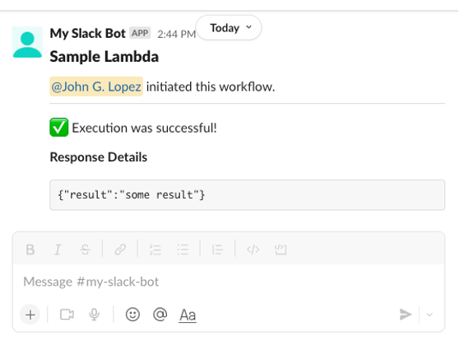Record an audio clip

(94, 315)
